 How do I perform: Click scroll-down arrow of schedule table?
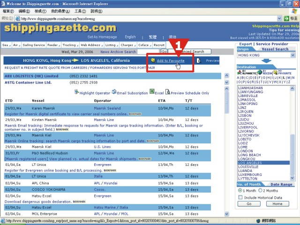pos(226,214)
